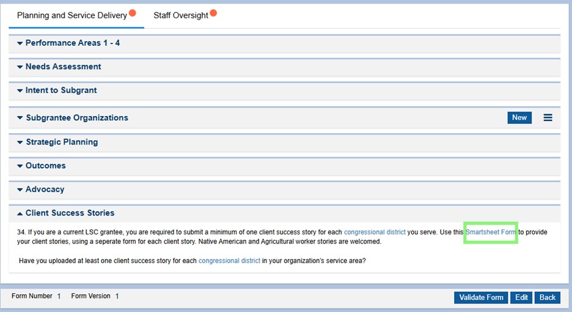Expand the Performance Areas 1 - 4 section

(x=73, y=43)
